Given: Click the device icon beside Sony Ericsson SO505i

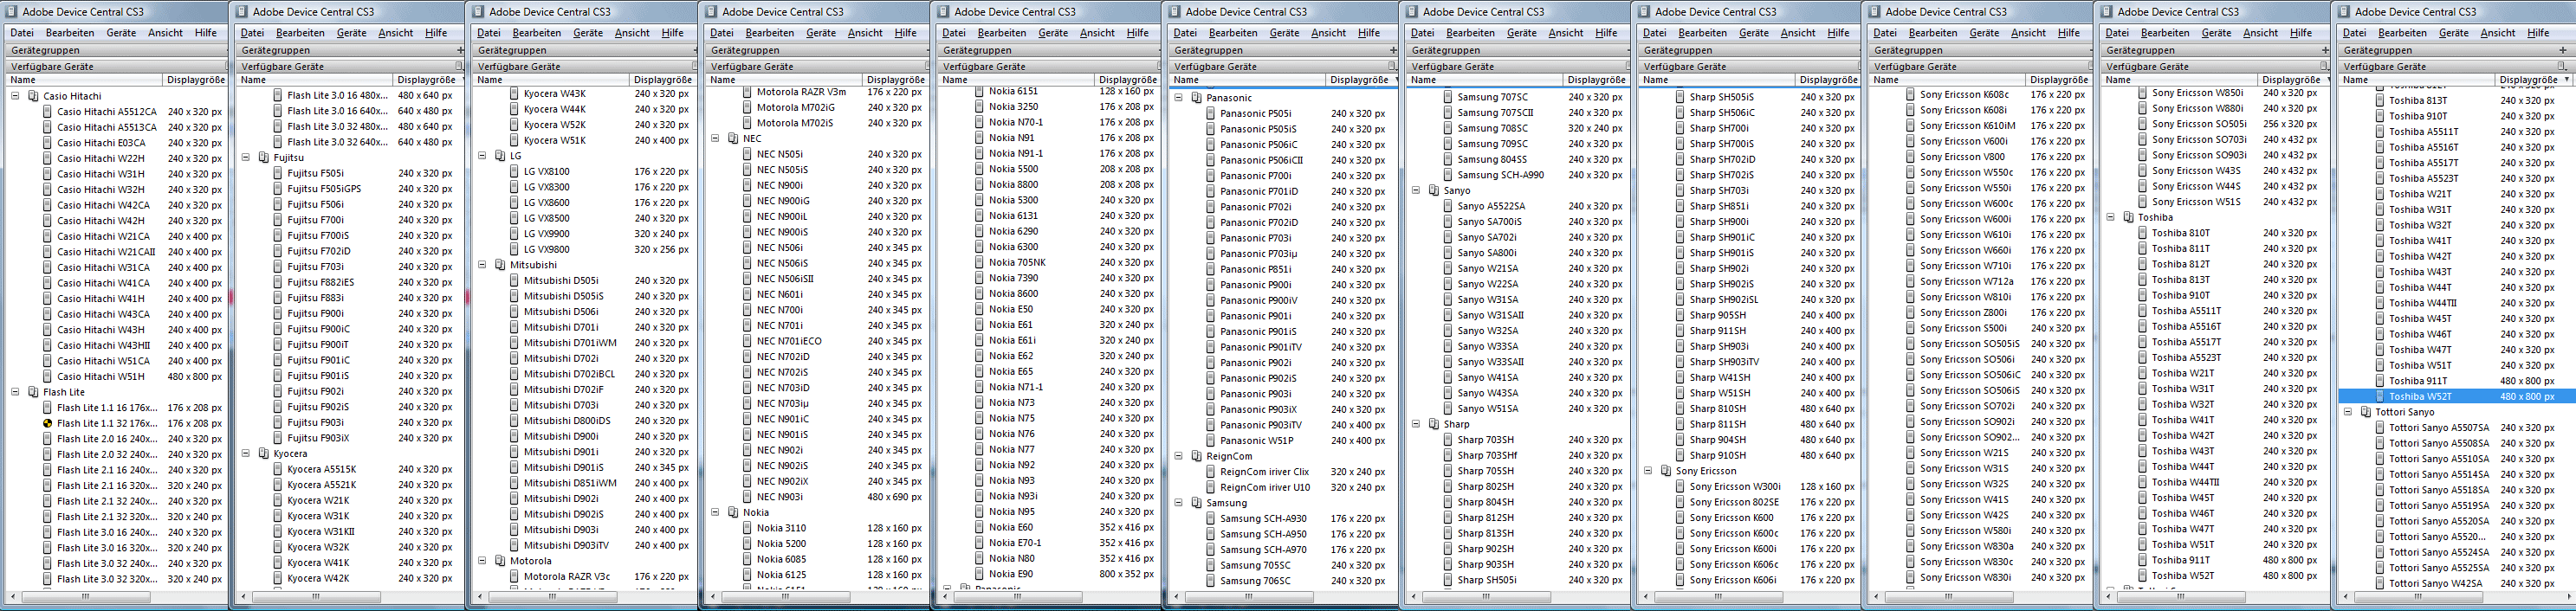Looking at the screenshot, I should coord(2142,124).
